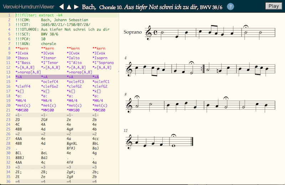Click the '4cc' soprano note token
The image size is (285, 185).
click(x=95, y=139)
